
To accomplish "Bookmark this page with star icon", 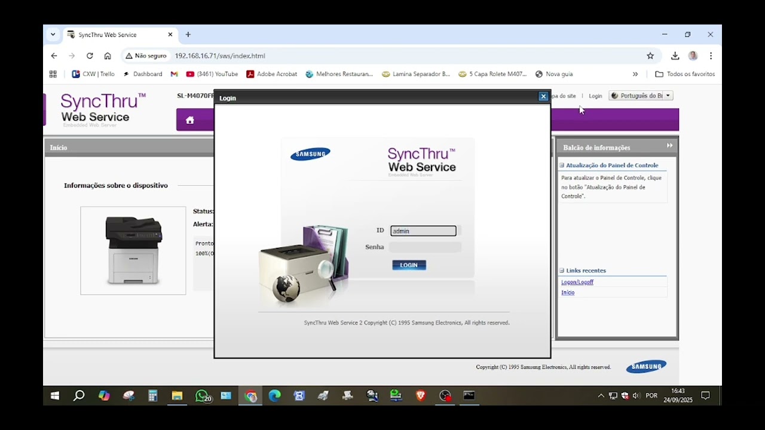I will coord(650,56).
